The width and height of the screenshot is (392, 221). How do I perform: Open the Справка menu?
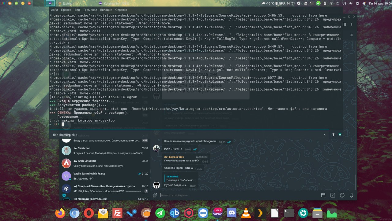tap(121, 10)
